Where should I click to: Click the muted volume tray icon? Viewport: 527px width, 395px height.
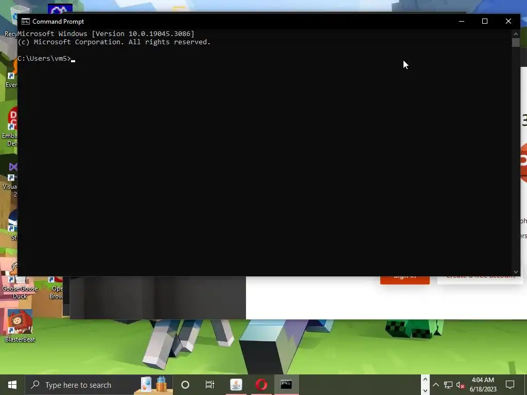point(461,385)
